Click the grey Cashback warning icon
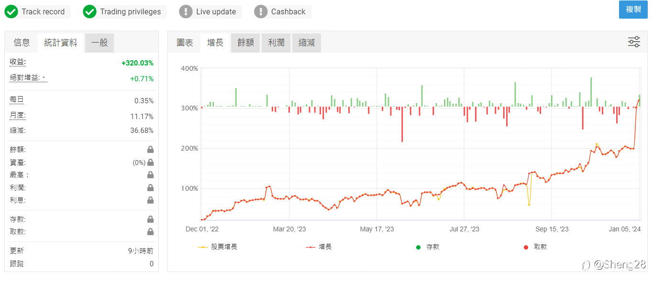Screen dimensions: 653x283 click(261, 12)
